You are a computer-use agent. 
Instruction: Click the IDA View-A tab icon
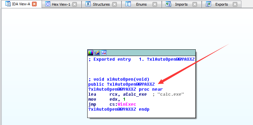pos(8,4)
